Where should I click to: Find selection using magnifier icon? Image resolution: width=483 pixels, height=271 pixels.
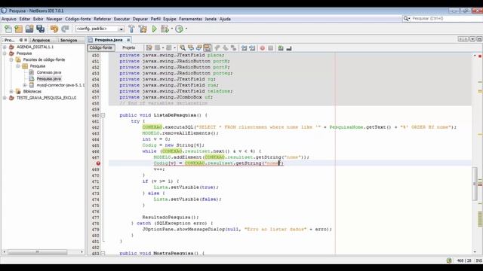tap(183, 48)
